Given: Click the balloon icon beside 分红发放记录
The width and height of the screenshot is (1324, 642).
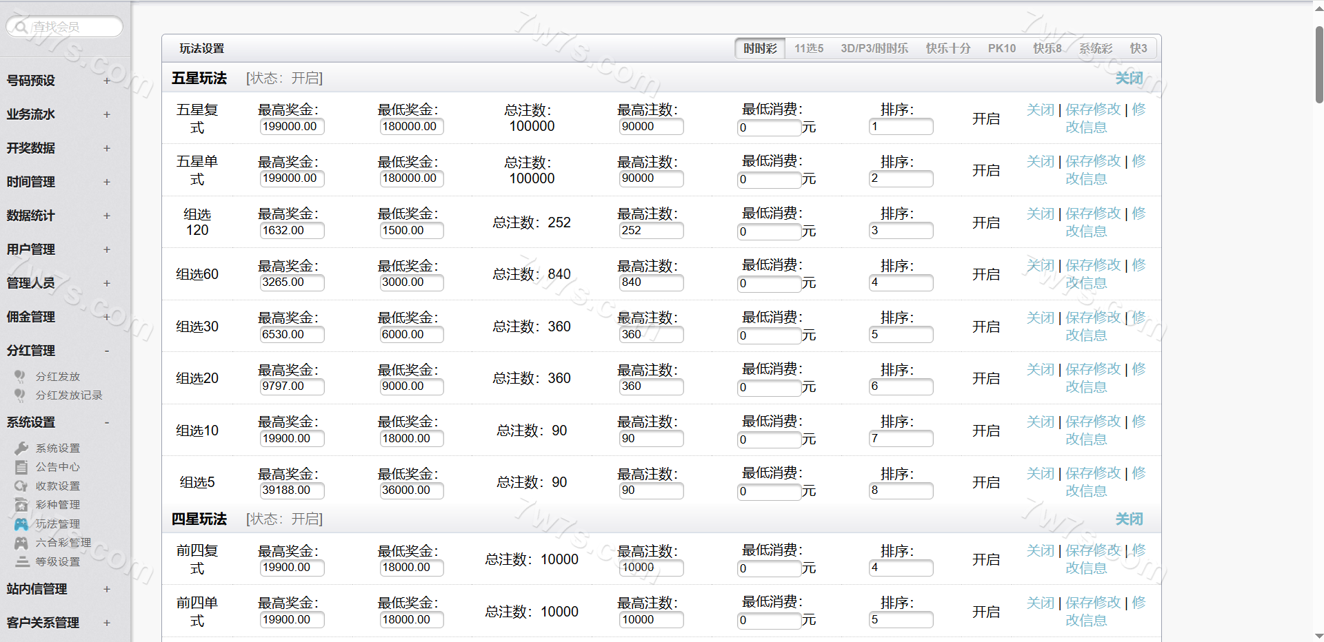Looking at the screenshot, I should click(20, 395).
